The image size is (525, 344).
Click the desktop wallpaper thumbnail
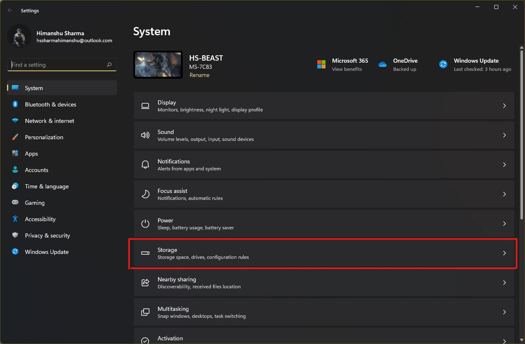(x=158, y=65)
